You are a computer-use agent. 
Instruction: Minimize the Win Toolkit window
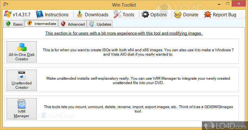pyautogui.click(x=219, y=4)
